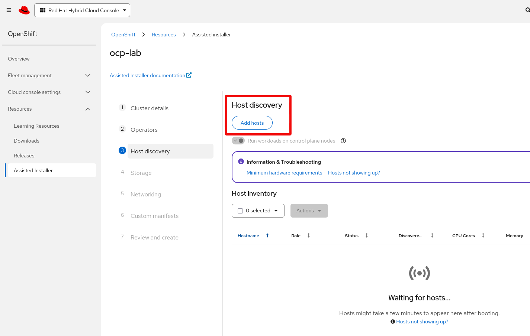
Task: Open Releases in sidebar
Action: [x=24, y=156]
